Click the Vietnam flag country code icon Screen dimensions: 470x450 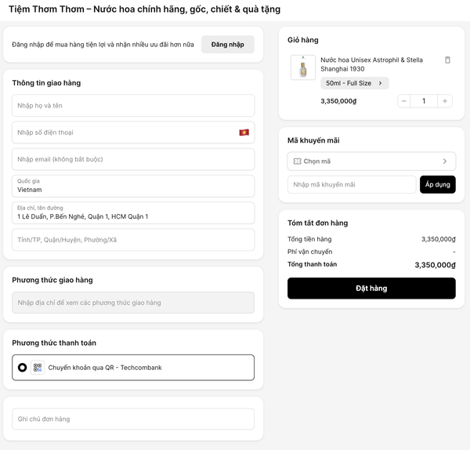pyautogui.click(x=244, y=132)
